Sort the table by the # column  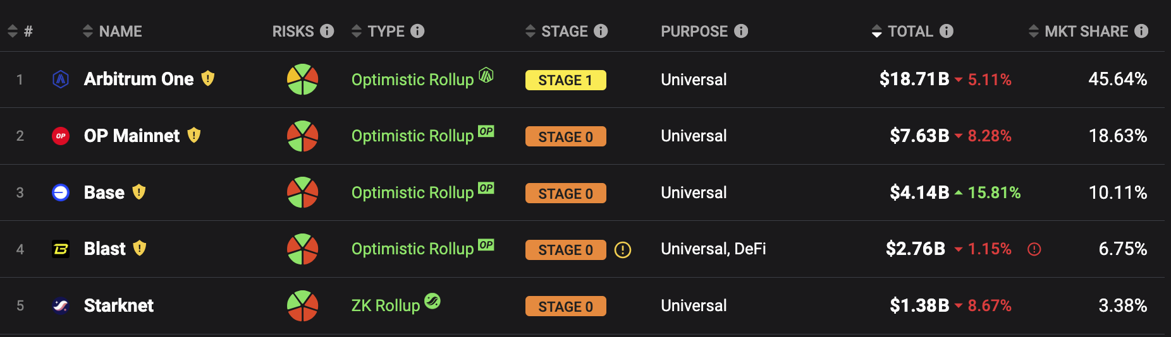20,31
